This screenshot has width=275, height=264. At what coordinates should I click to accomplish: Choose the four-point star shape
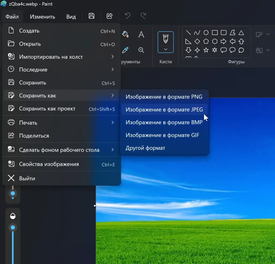pos(197,50)
